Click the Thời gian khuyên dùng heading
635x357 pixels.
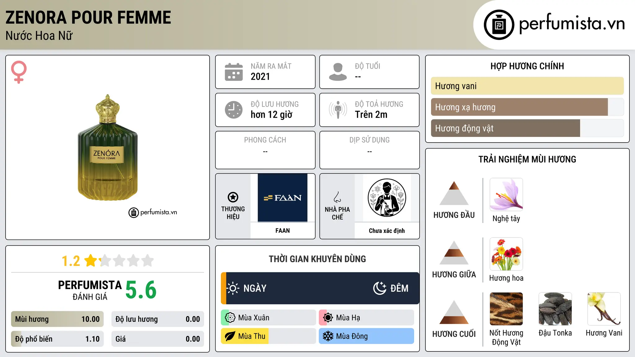(317, 259)
